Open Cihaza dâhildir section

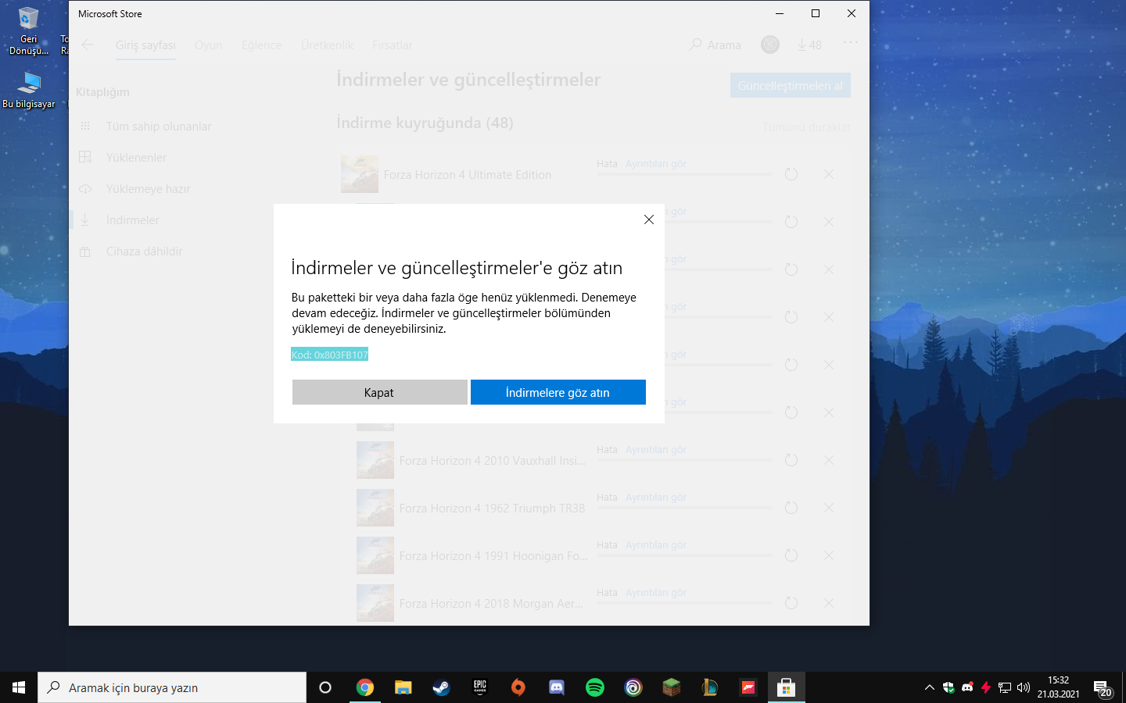[x=145, y=251]
